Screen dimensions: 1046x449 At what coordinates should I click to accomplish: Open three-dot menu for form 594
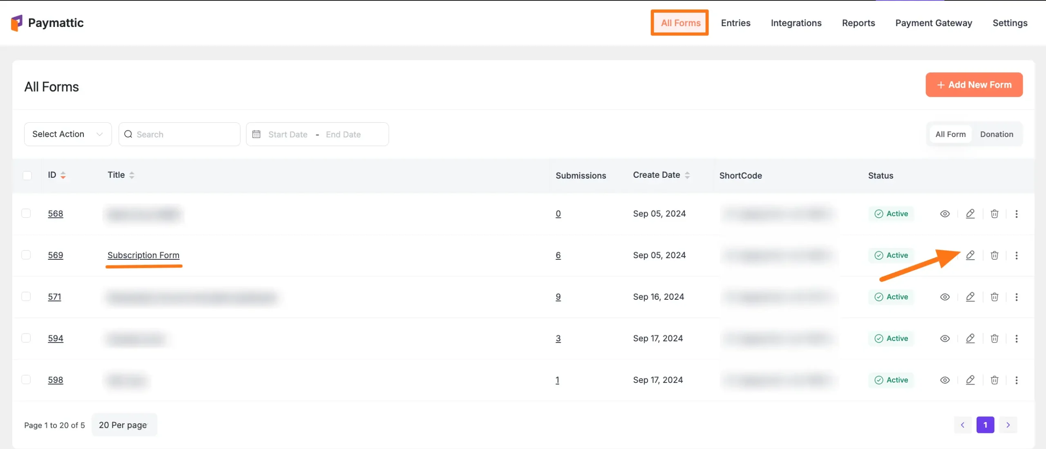coord(1017,338)
